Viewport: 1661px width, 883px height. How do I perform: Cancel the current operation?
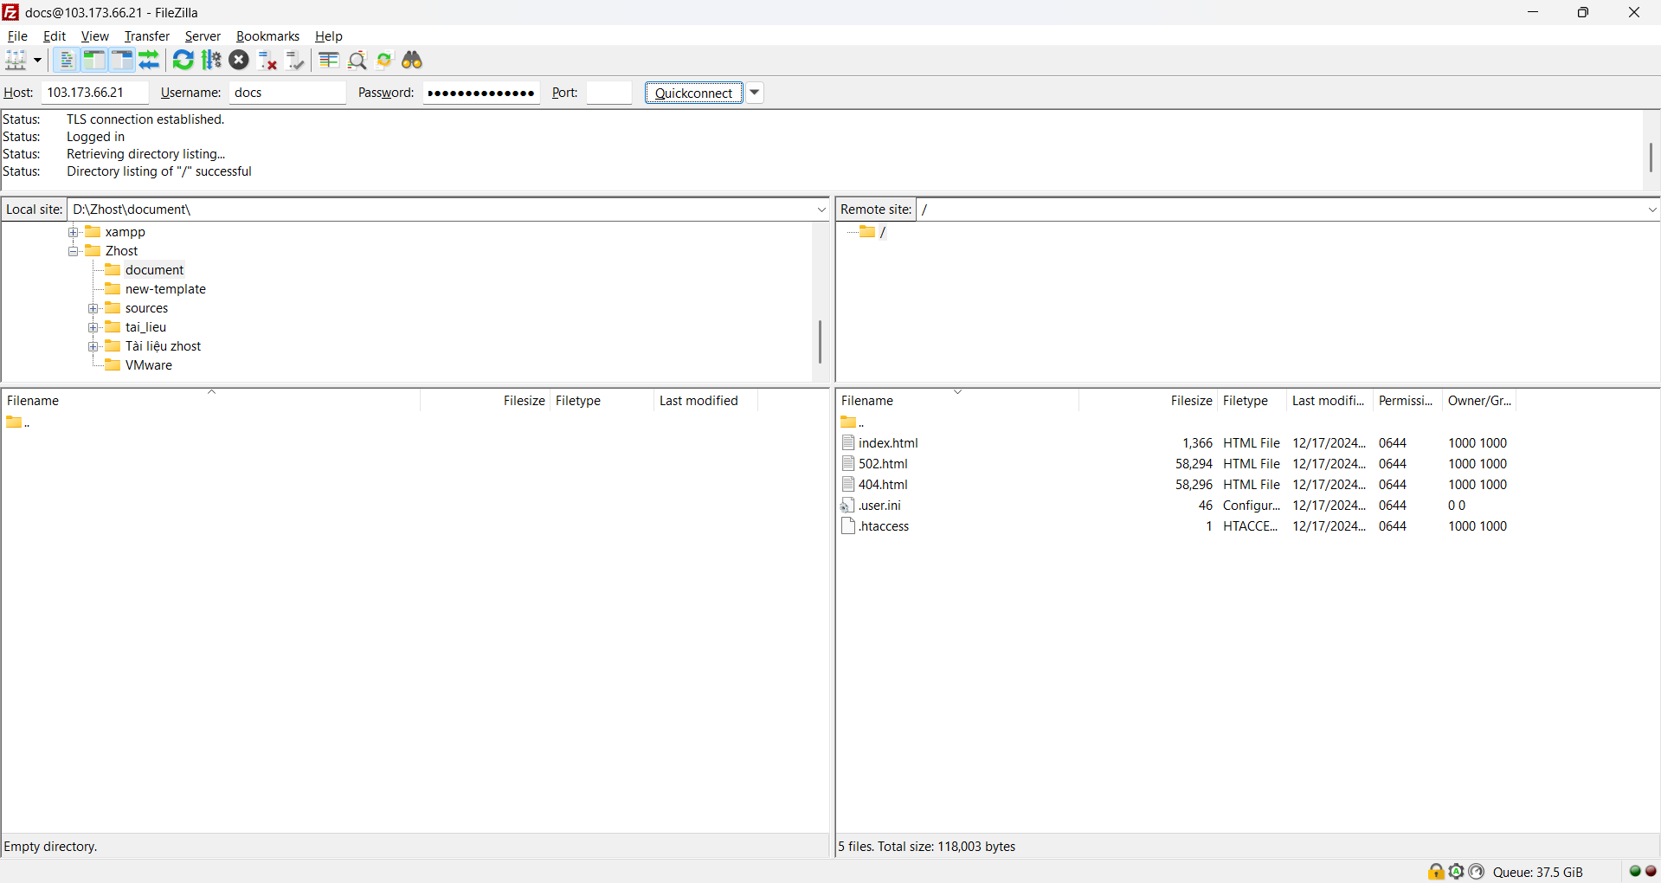(239, 60)
